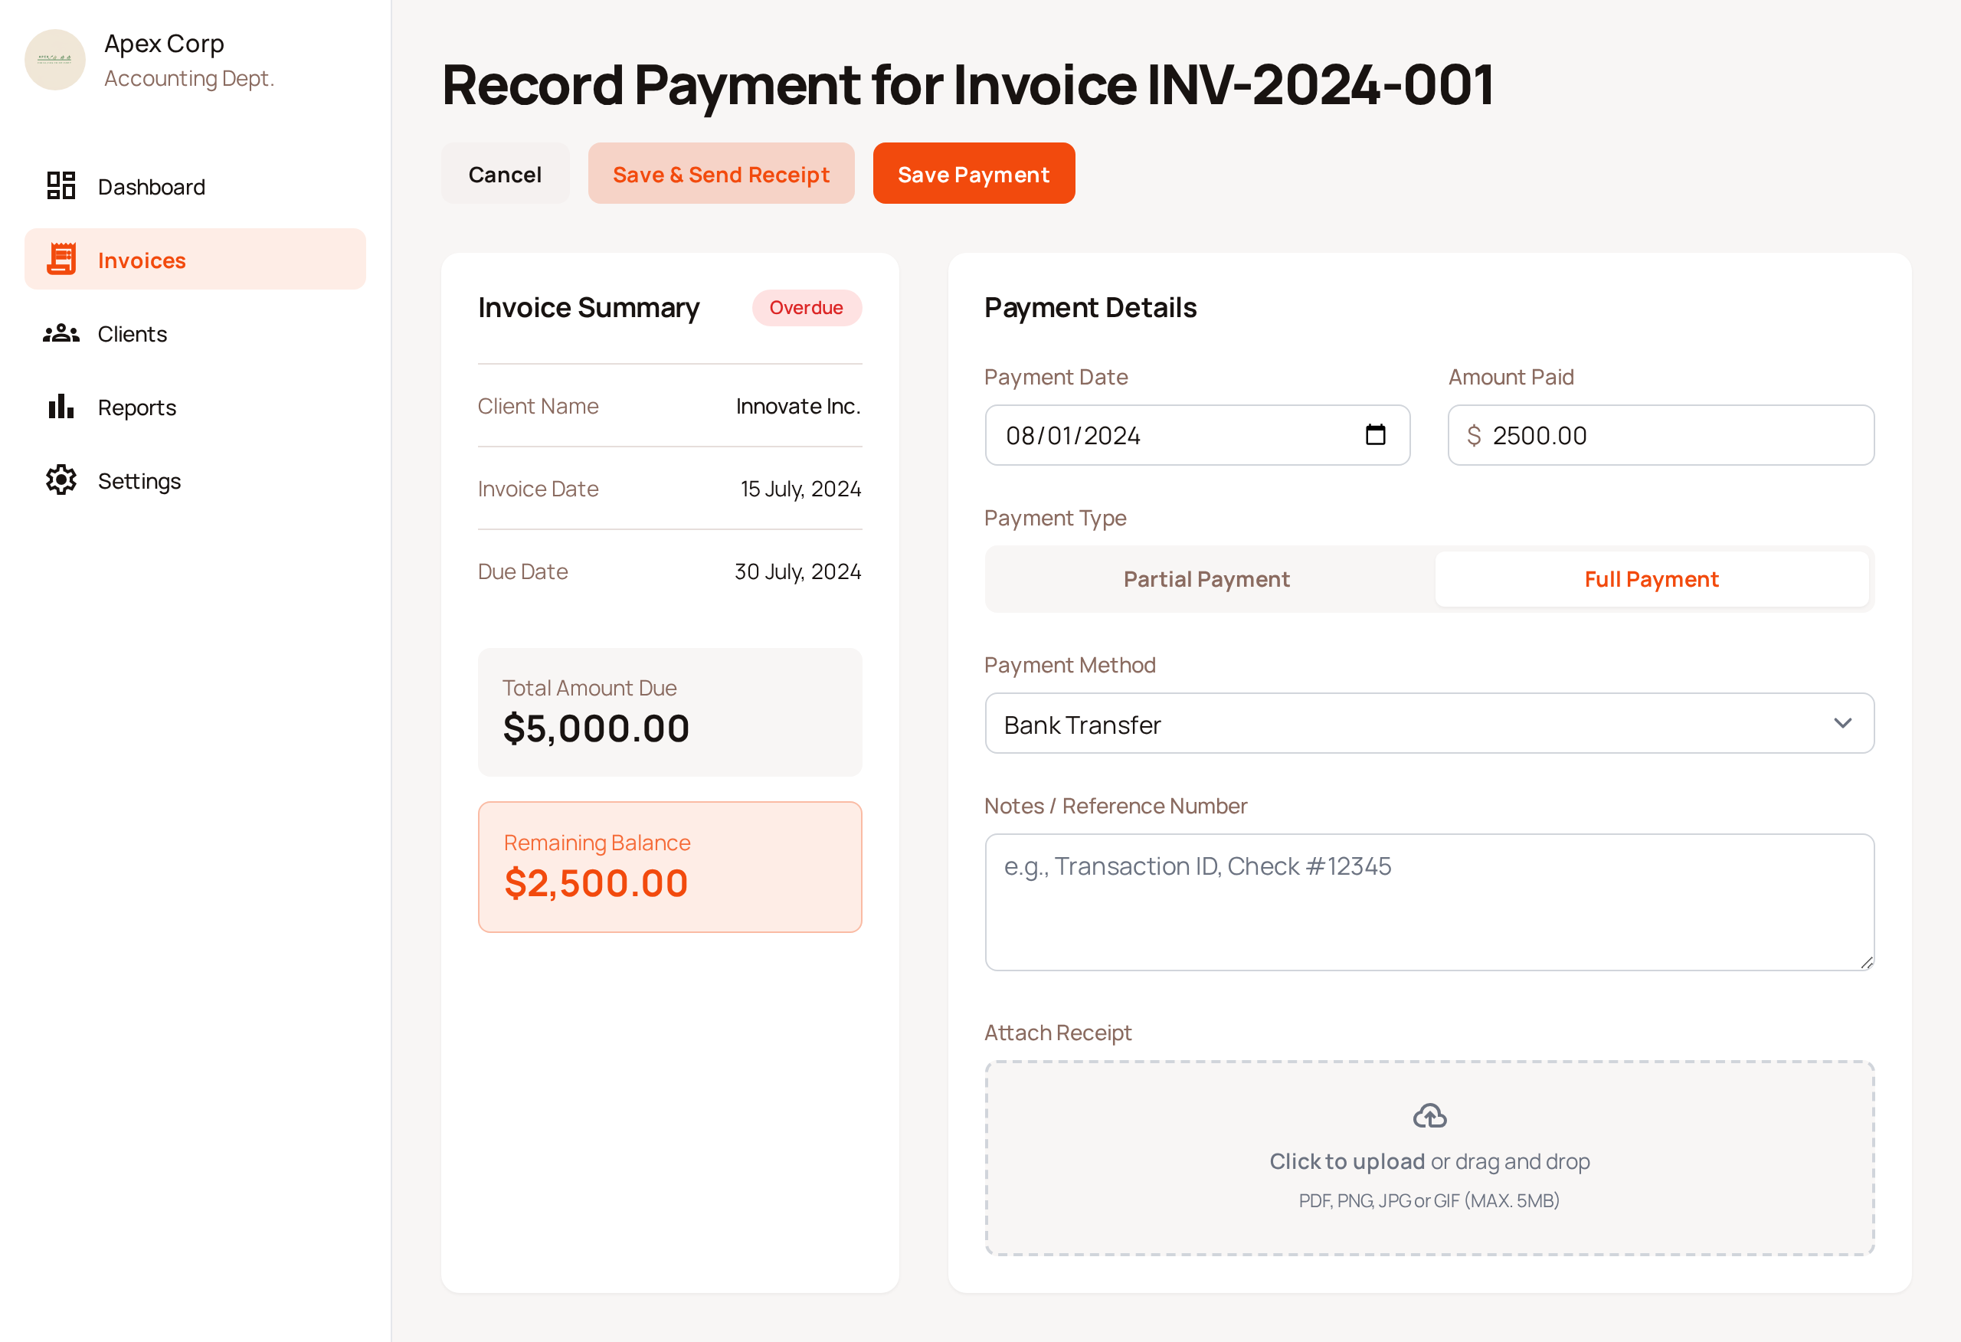Image resolution: width=1961 pixels, height=1342 pixels.
Task: Click the Payment Date input field
Action: coord(1164,436)
